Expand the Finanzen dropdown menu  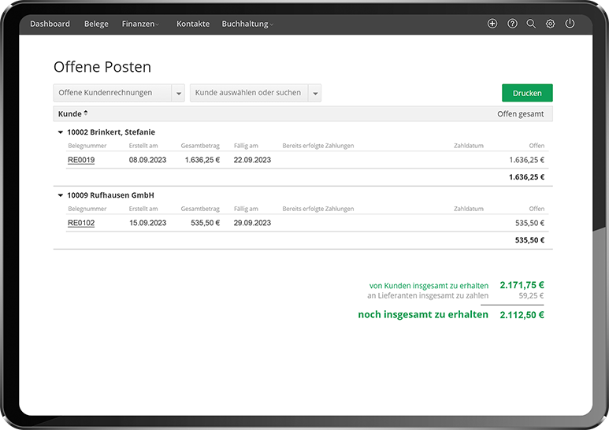click(140, 24)
